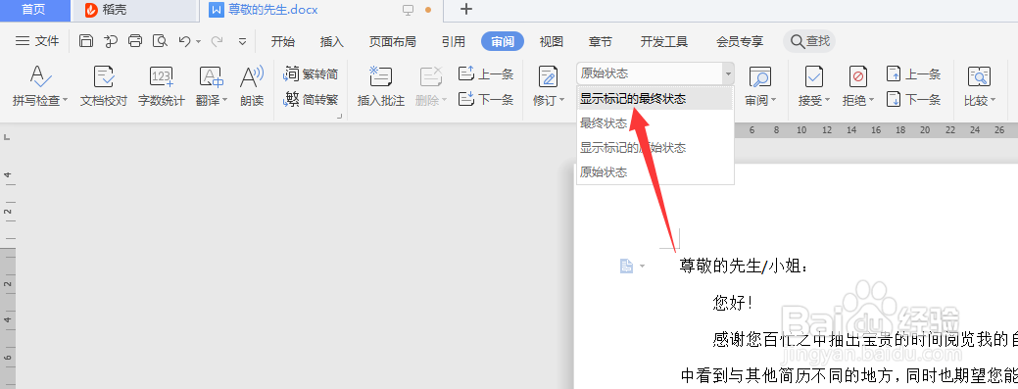Image resolution: width=1018 pixels, height=389 pixels.
Task: Click the paragraph layout icon beside 尊敬的先生
Action: [x=626, y=266]
